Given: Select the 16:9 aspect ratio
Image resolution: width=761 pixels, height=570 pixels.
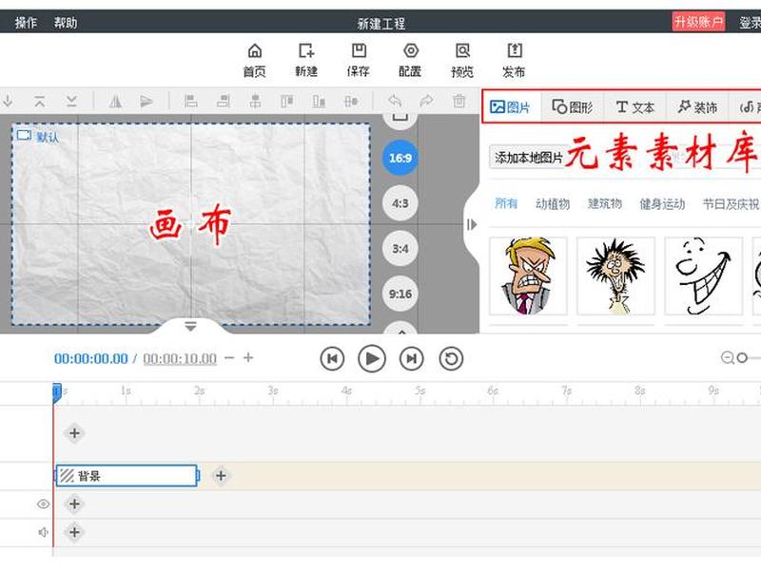Looking at the screenshot, I should click(x=400, y=158).
